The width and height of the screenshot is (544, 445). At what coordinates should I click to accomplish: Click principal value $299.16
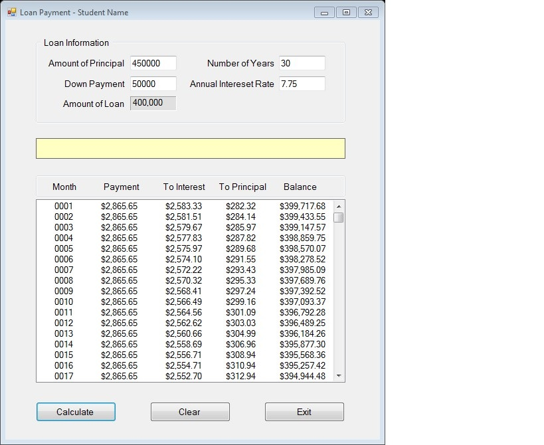[x=240, y=302]
